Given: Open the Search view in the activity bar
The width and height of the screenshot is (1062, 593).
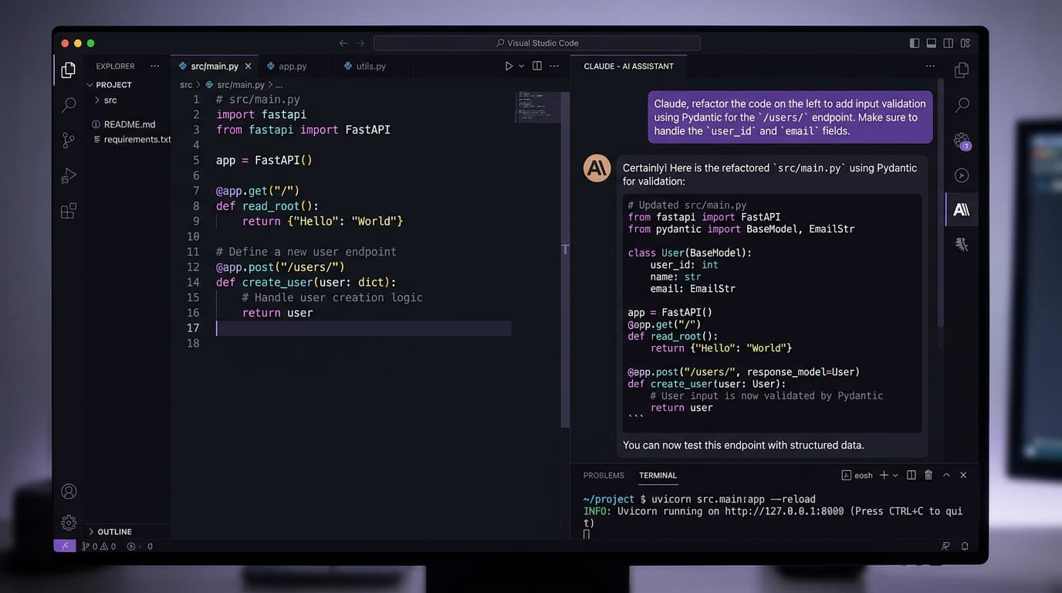Looking at the screenshot, I should point(68,104).
